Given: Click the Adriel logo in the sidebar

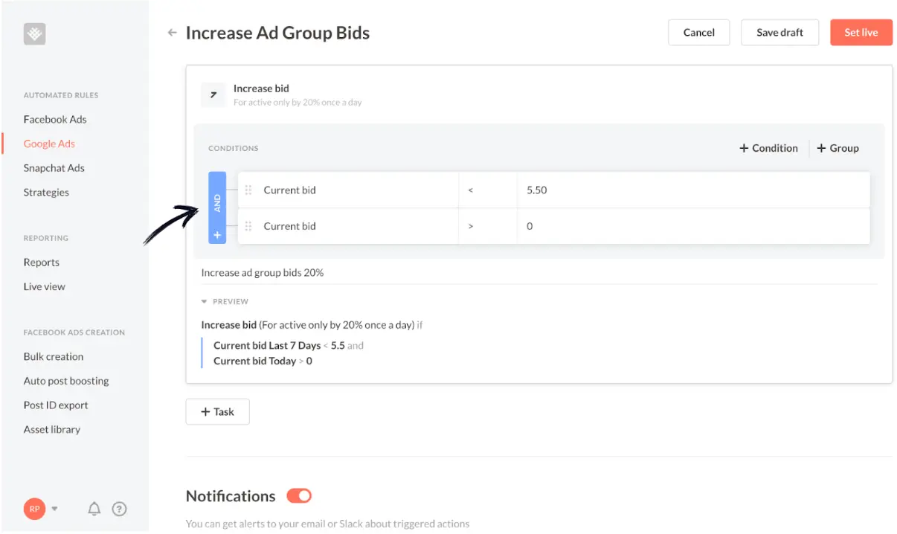Looking at the screenshot, I should tap(34, 33).
